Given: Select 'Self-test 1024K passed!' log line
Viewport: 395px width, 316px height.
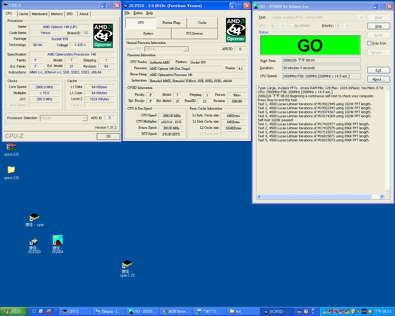Looking at the screenshot, I should (275, 120).
